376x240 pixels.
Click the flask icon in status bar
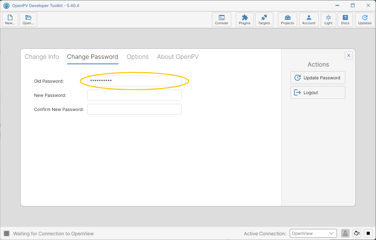click(345, 233)
